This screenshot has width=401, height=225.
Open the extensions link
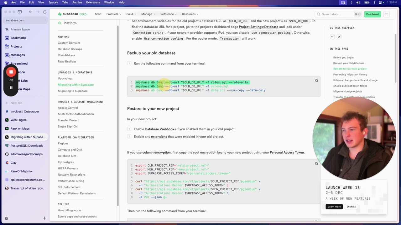pos(159,137)
